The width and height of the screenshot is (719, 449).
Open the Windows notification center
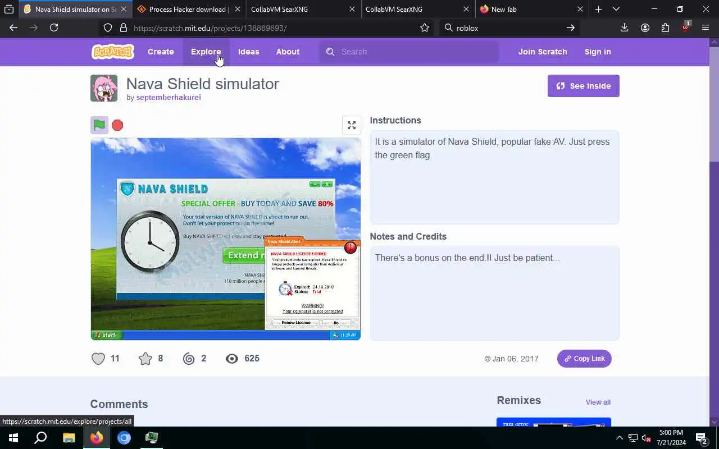[x=702, y=438]
